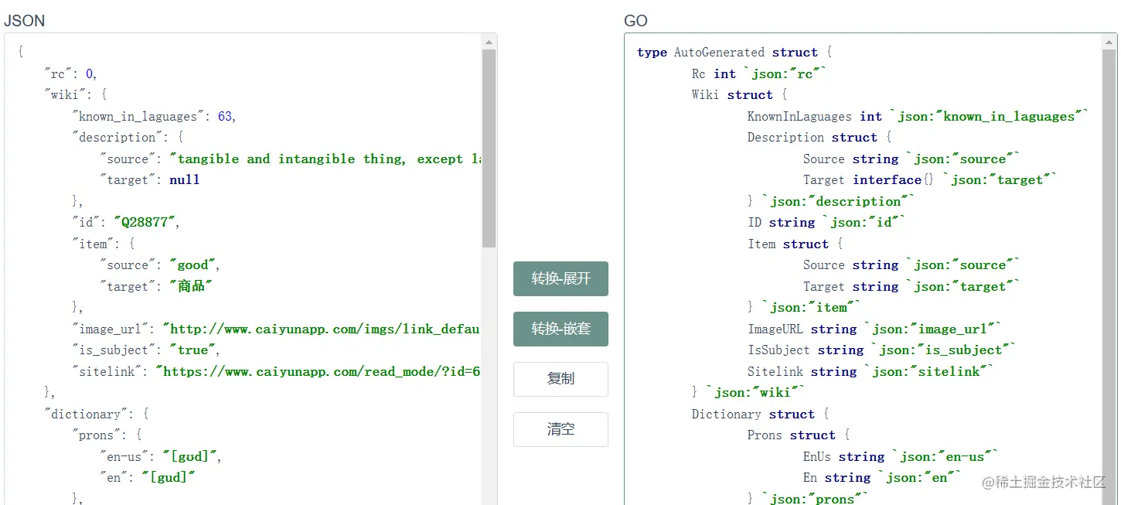Click the GO panel scroll-up arrow
Image resolution: width=1121 pixels, height=505 pixels.
coord(1109,42)
